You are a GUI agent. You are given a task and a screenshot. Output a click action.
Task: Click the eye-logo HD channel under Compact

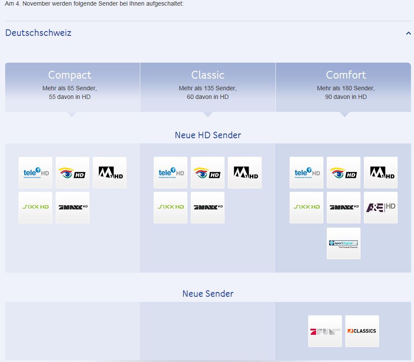point(73,173)
